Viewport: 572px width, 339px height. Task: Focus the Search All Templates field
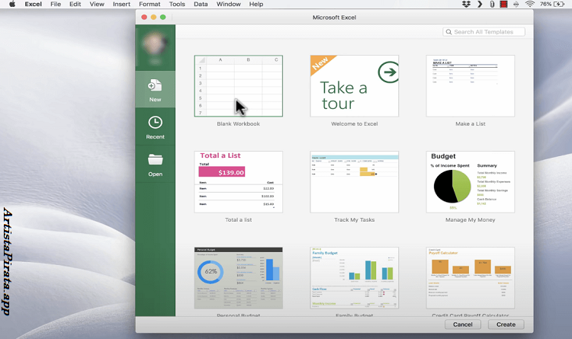point(484,32)
